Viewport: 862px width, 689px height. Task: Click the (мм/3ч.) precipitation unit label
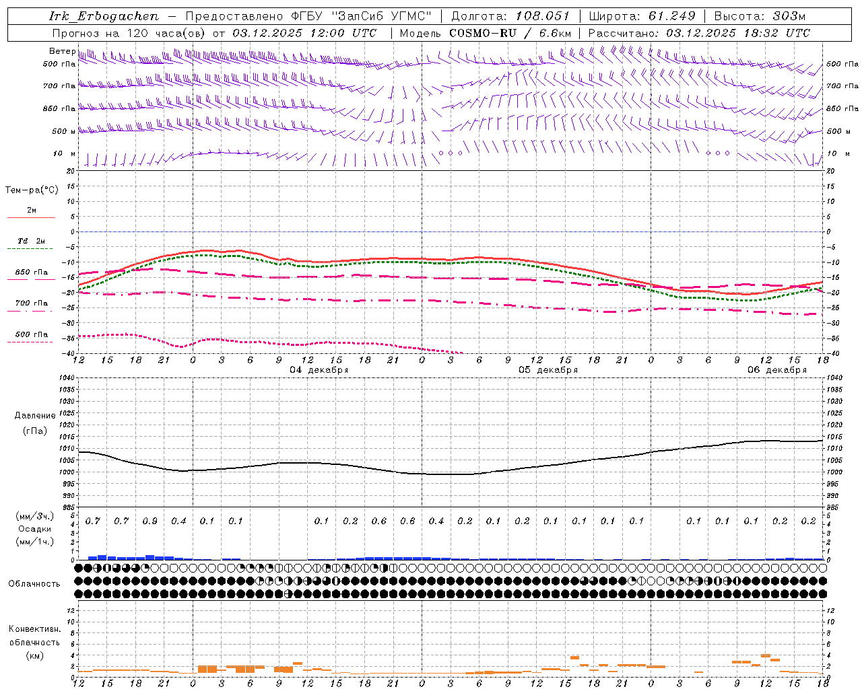pos(34,516)
